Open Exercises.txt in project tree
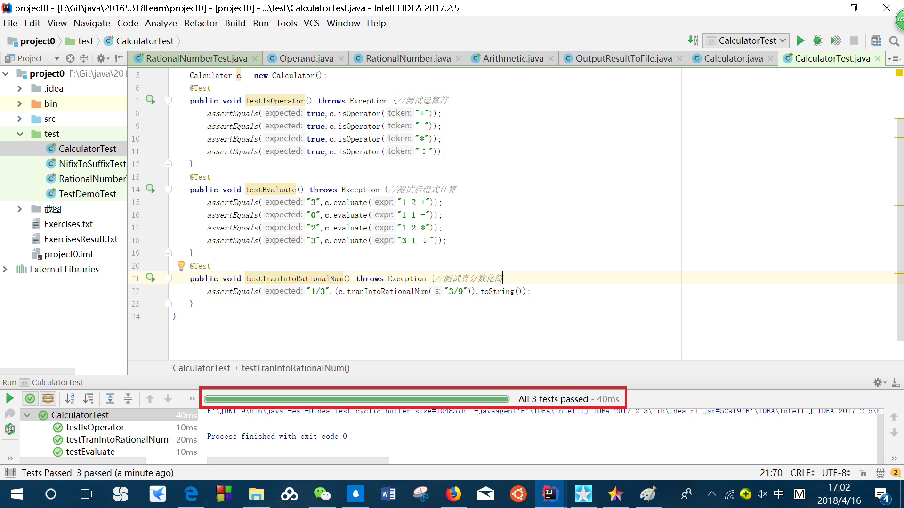 click(68, 224)
